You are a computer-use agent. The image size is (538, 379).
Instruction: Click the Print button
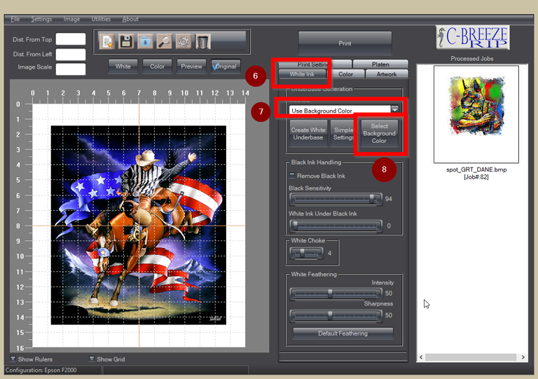click(x=345, y=43)
